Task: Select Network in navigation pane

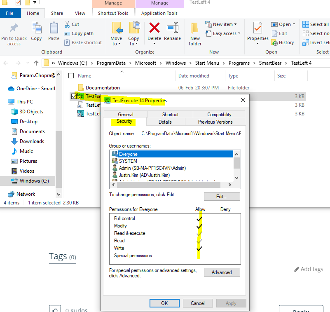Action: pyautogui.click(x=26, y=194)
